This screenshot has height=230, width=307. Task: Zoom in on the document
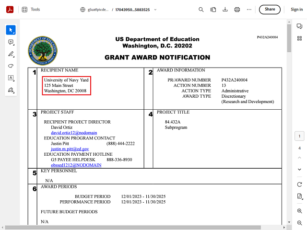pyautogui.click(x=299, y=211)
